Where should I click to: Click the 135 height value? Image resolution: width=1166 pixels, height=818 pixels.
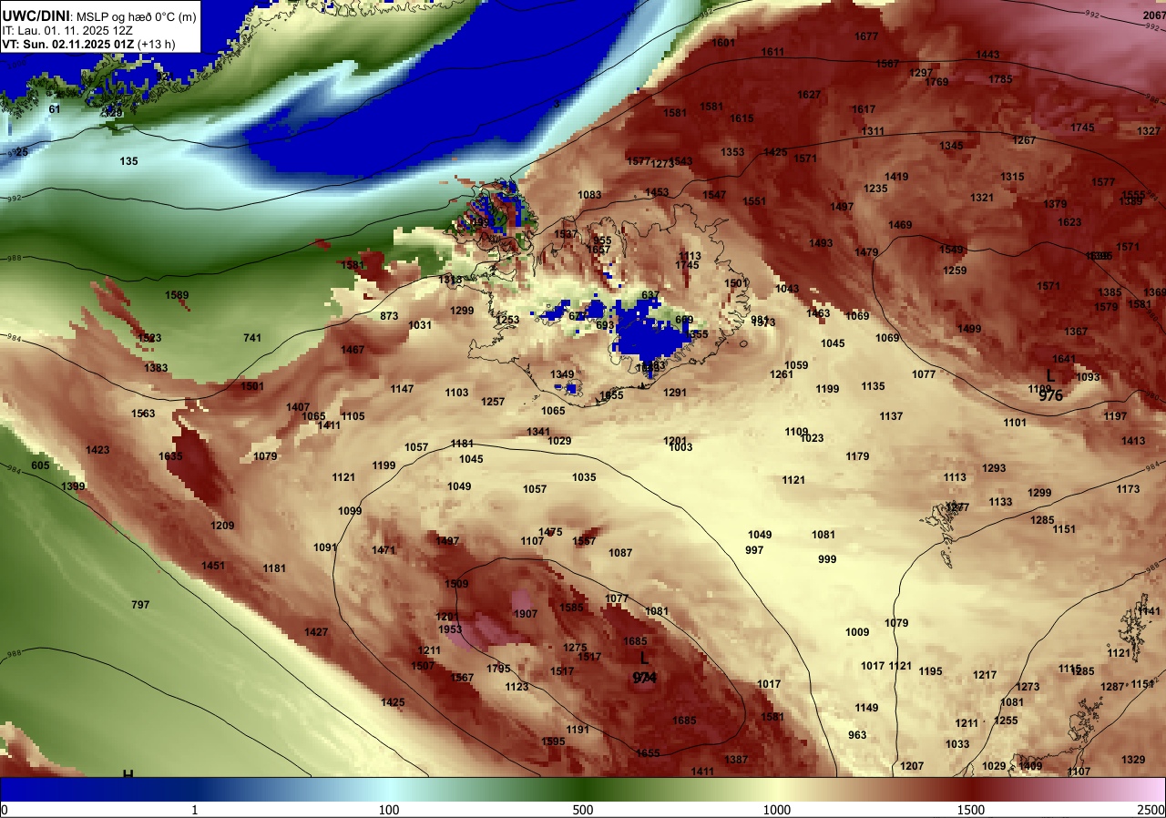click(x=128, y=161)
